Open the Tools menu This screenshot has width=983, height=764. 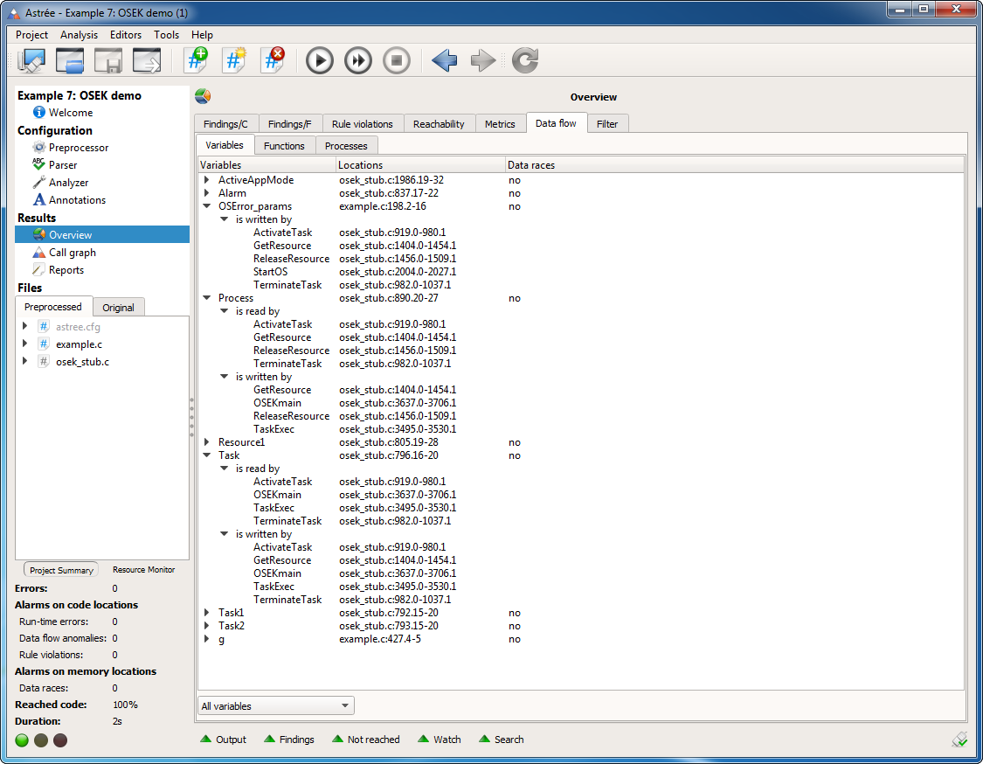[167, 35]
